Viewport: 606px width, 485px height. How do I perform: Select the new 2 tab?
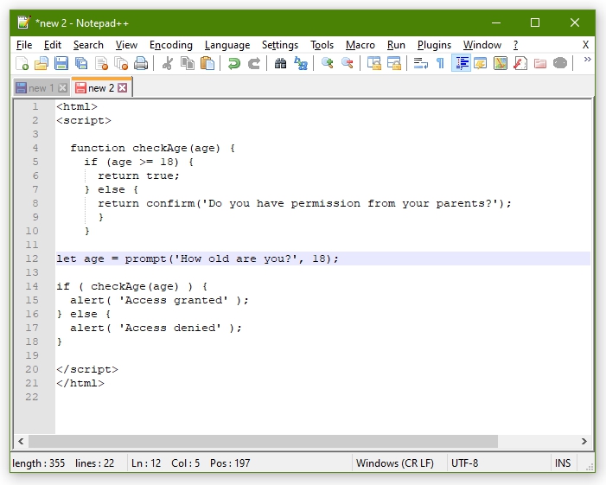pos(101,88)
